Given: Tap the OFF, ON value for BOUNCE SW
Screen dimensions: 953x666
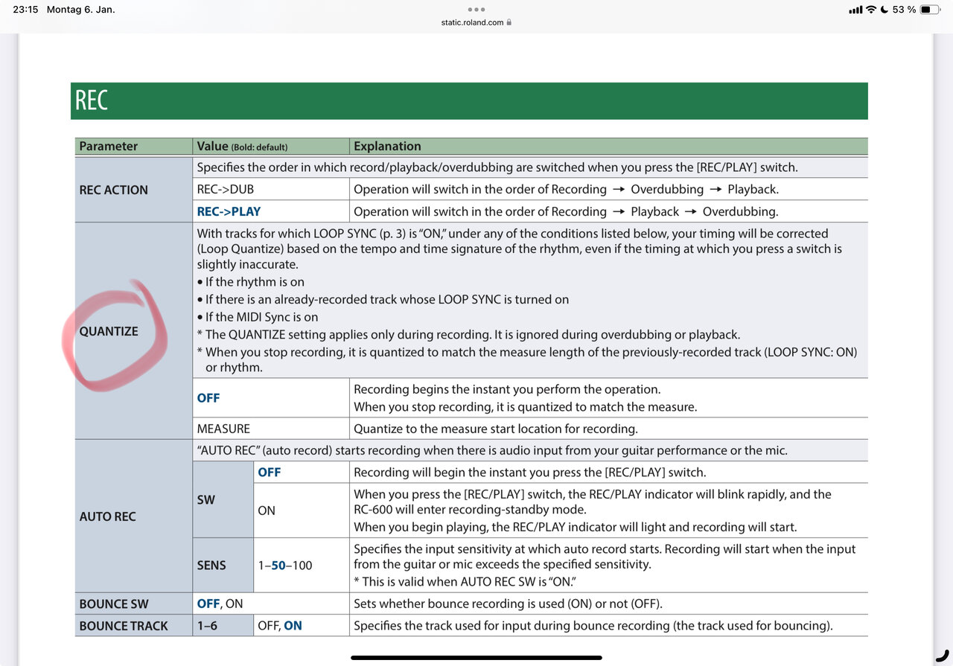Looking at the screenshot, I should pos(220,603).
